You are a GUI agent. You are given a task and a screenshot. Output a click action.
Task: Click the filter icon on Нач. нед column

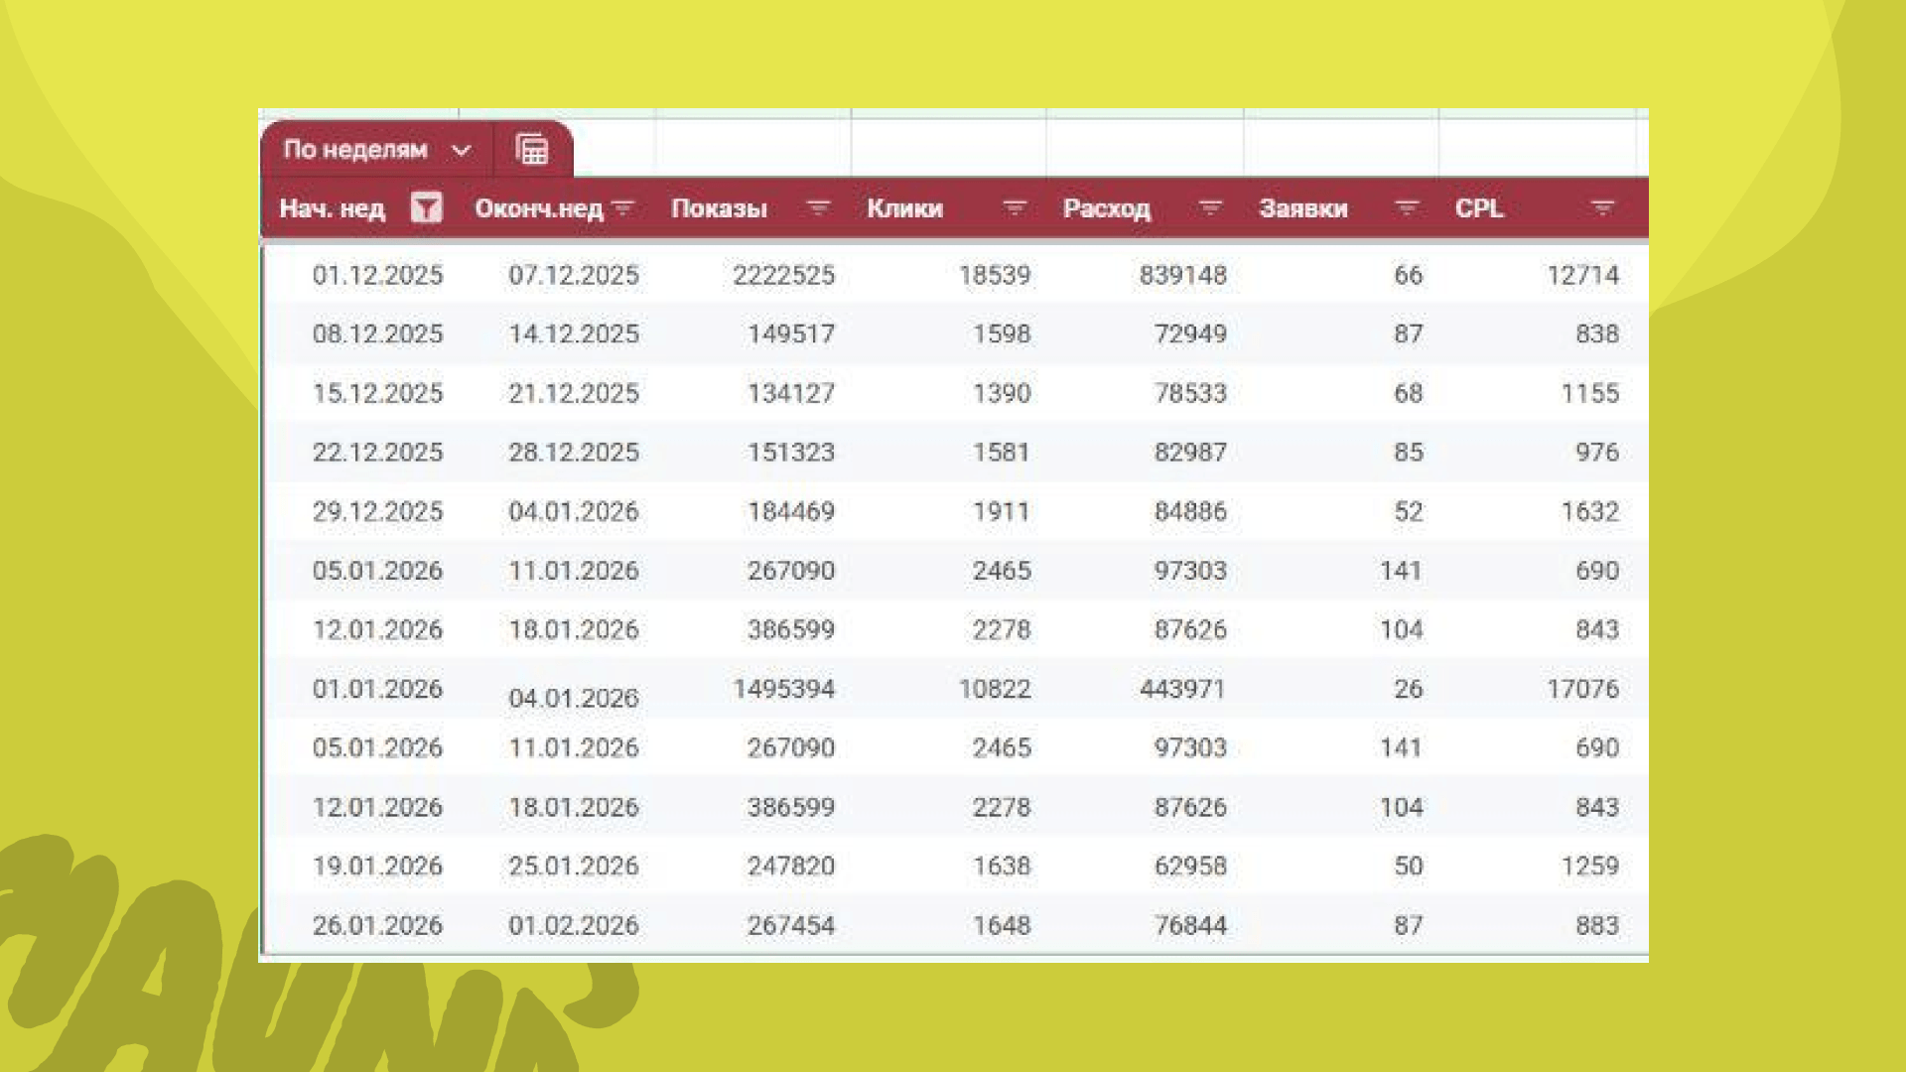point(426,208)
